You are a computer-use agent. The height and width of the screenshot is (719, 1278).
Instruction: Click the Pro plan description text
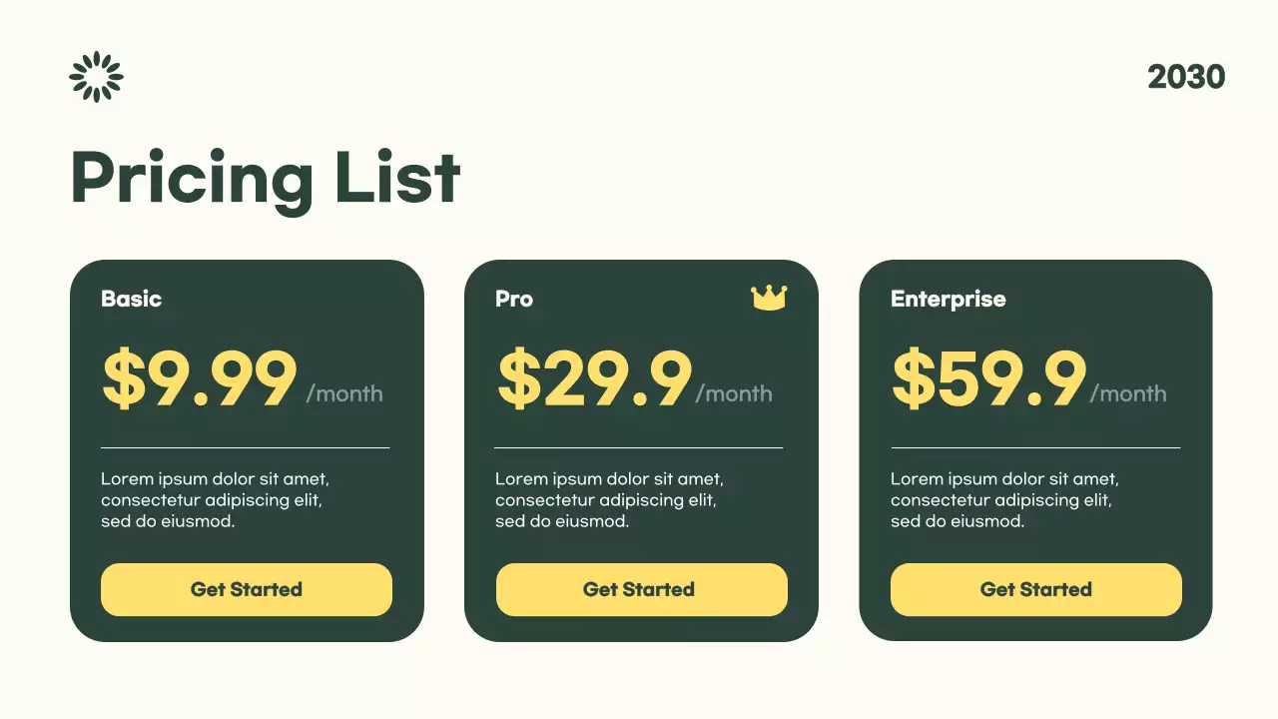pos(609,499)
